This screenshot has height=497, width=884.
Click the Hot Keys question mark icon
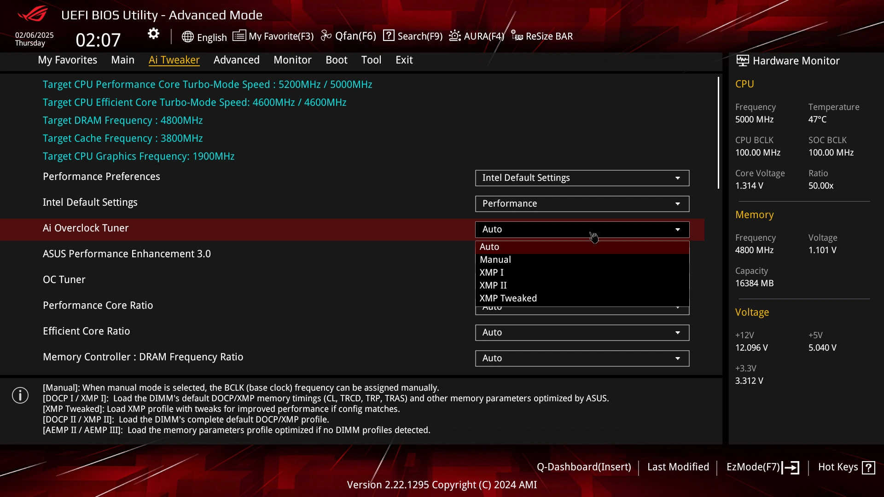(868, 468)
